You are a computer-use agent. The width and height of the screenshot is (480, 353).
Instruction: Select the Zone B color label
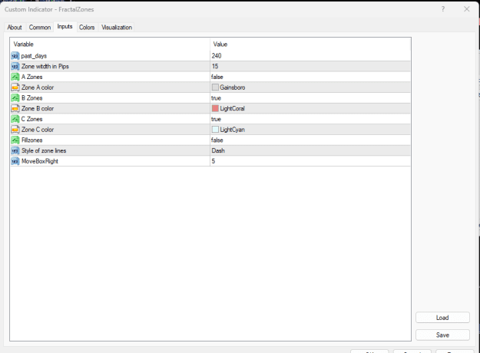(x=38, y=109)
